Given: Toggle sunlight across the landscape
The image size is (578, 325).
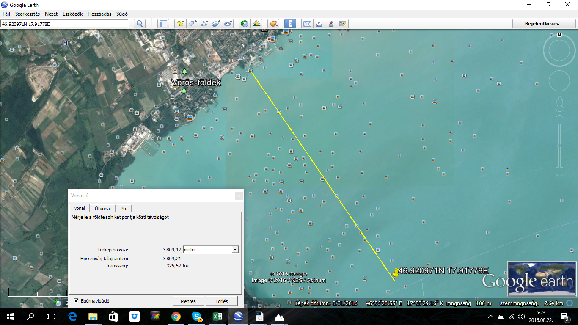Looking at the screenshot, I should [256, 24].
